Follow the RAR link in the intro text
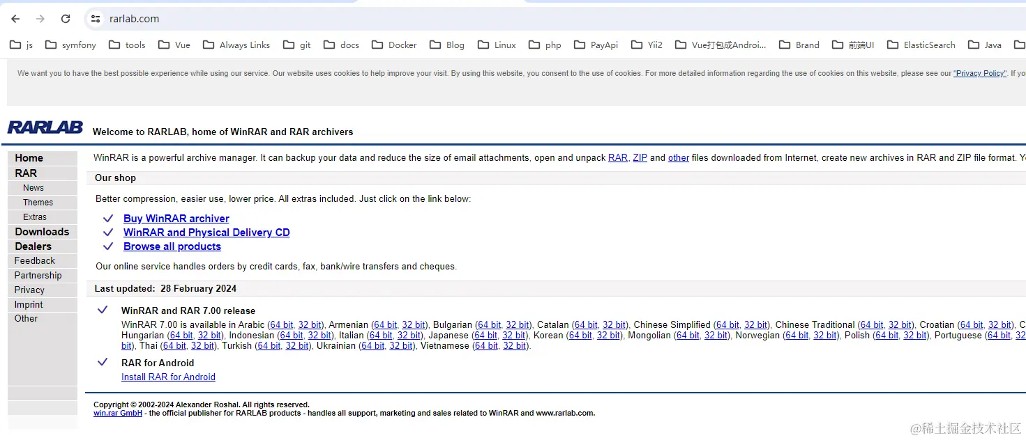This screenshot has width=1026, height=440. (618, 158)
